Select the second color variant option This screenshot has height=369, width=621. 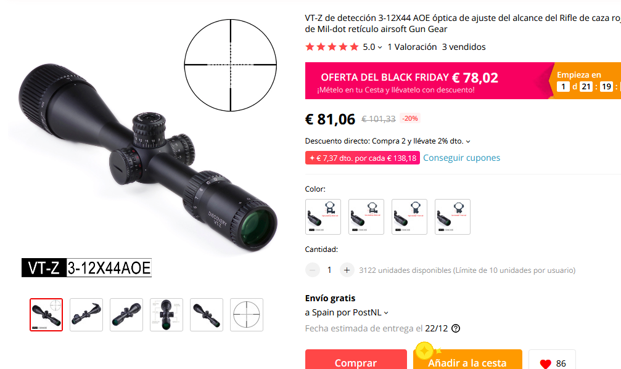pos(366,217)
